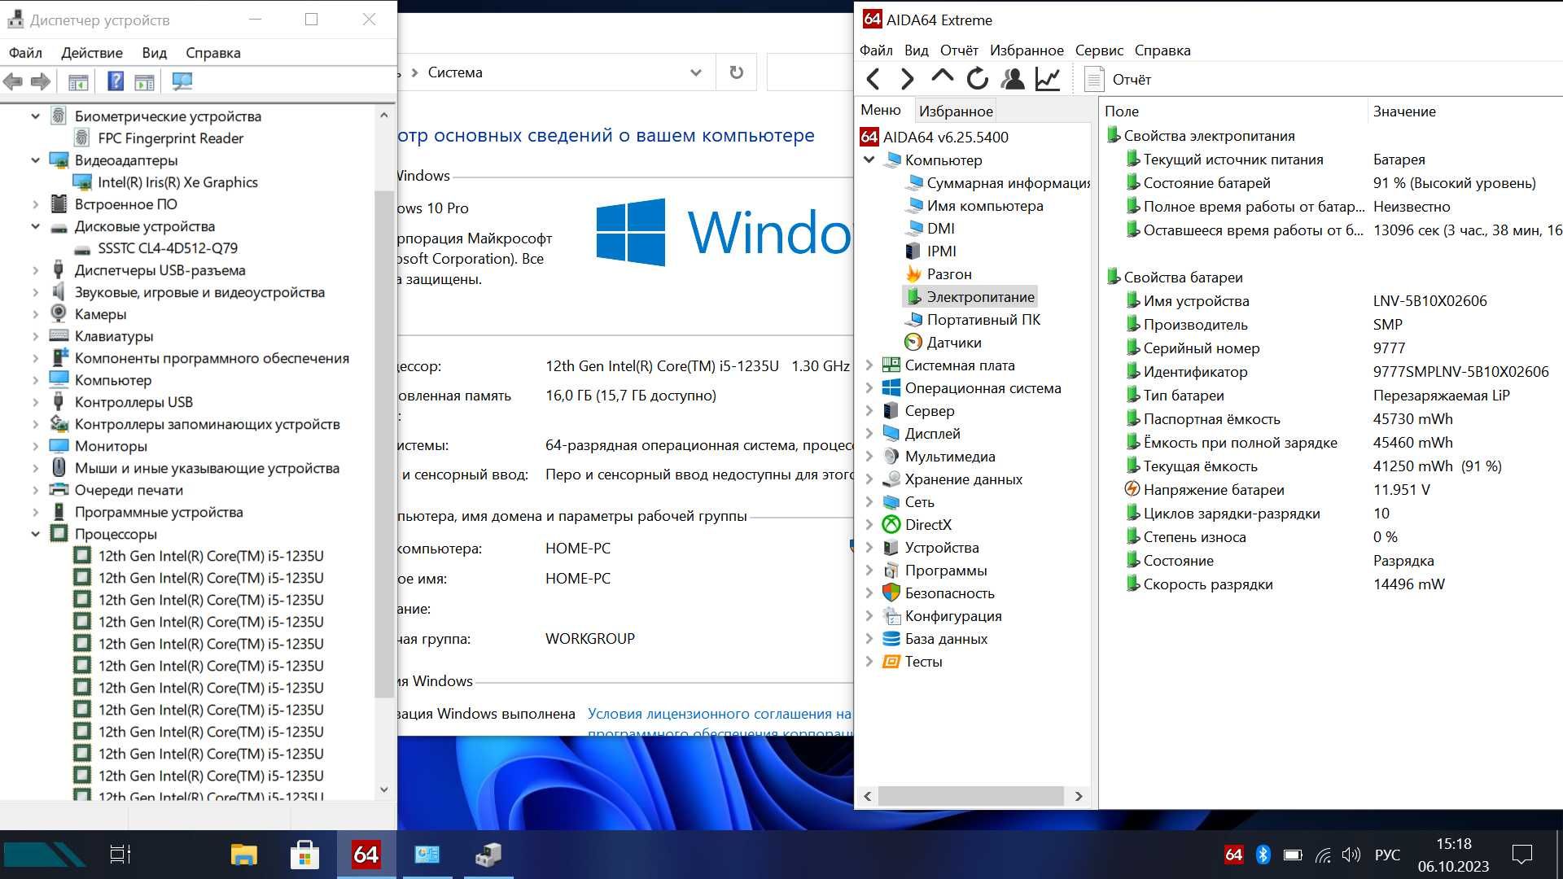
Task: Refresh the AIDA64 page
Action: click(977, 79)
